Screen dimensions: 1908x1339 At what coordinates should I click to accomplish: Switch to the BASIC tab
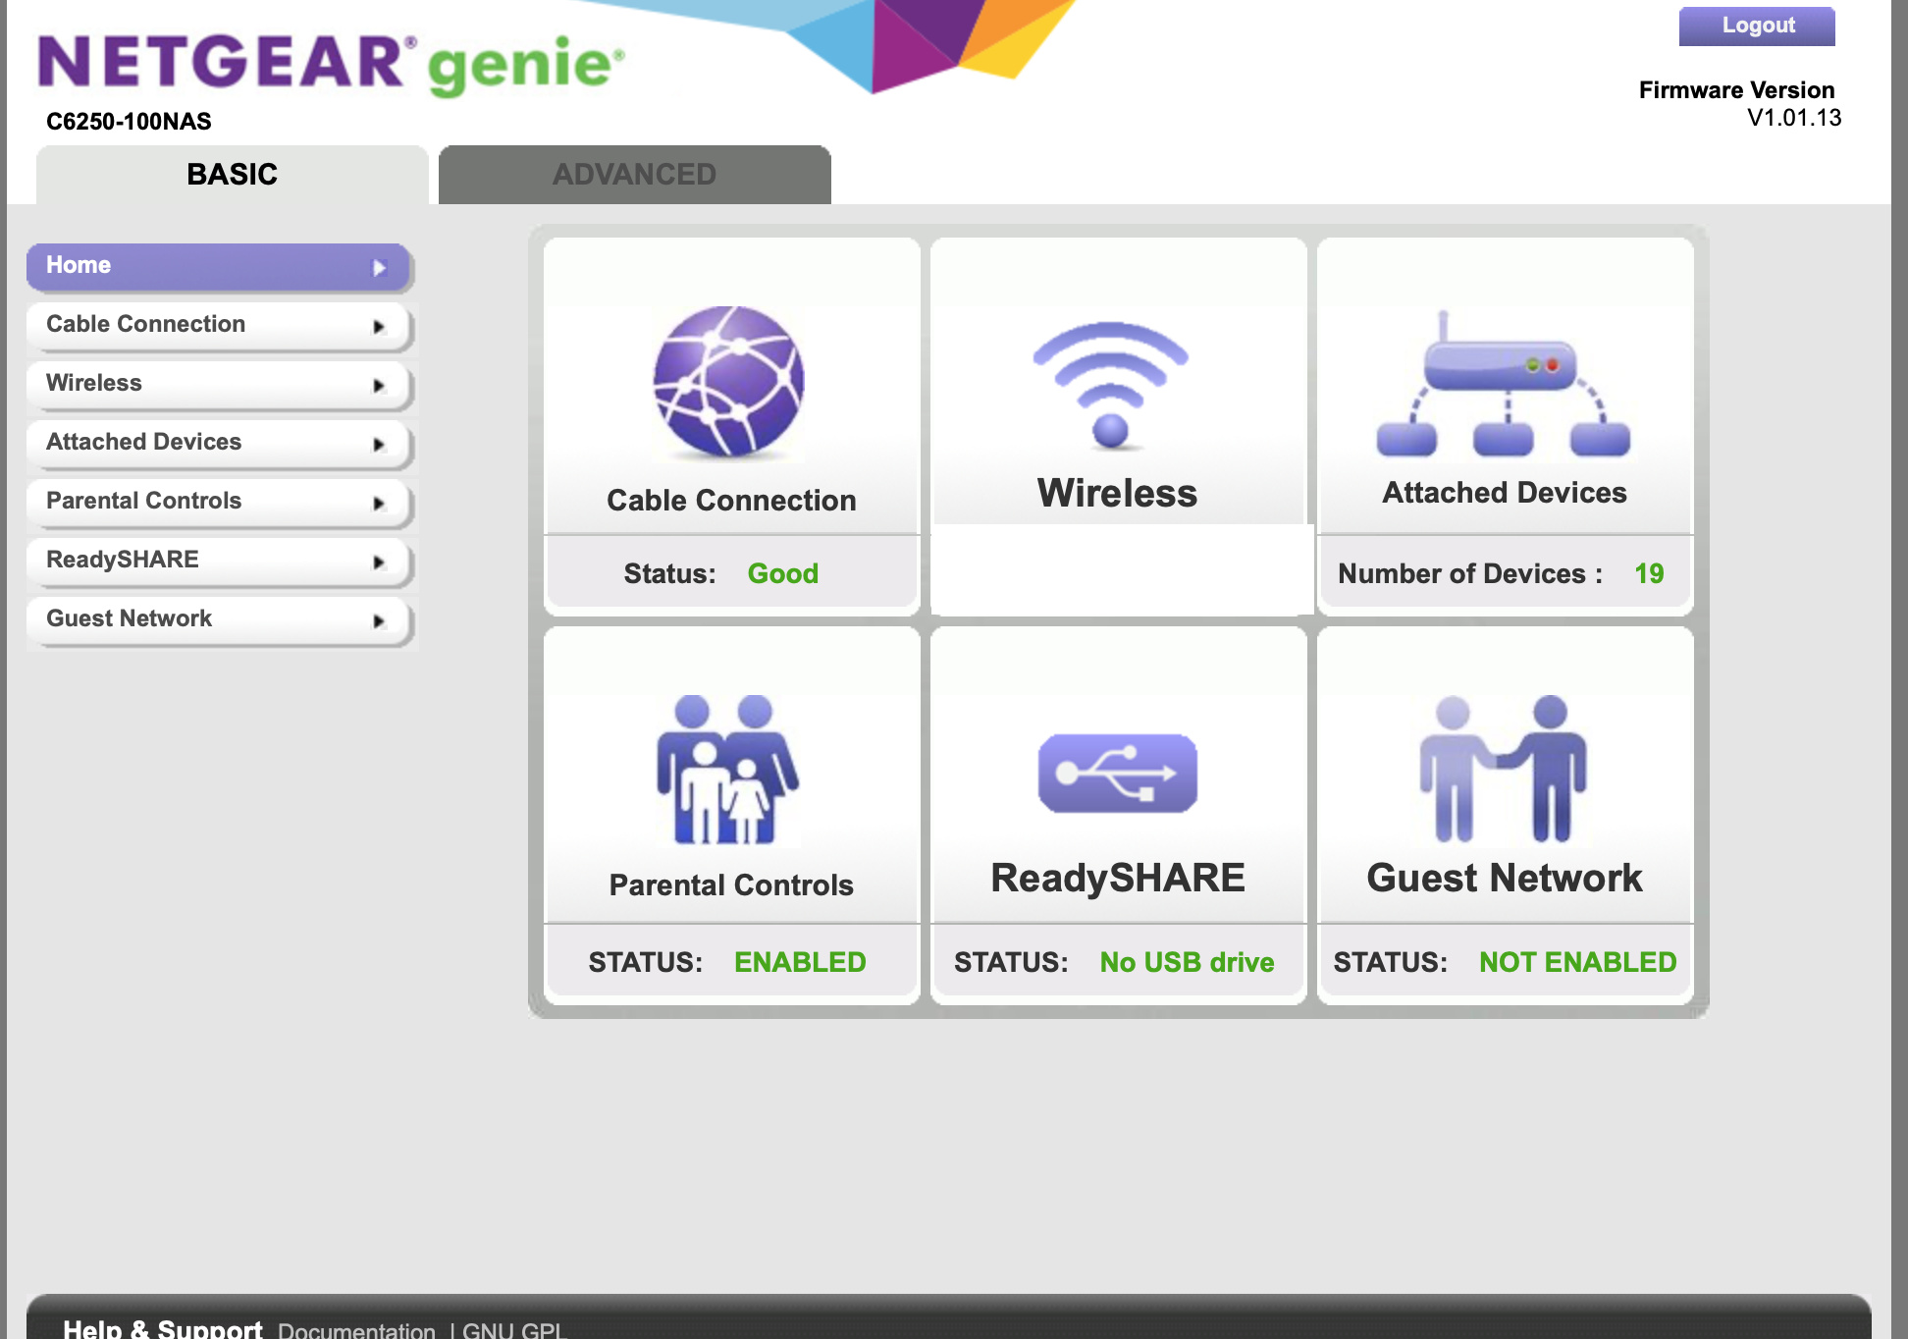pos(232,175)
